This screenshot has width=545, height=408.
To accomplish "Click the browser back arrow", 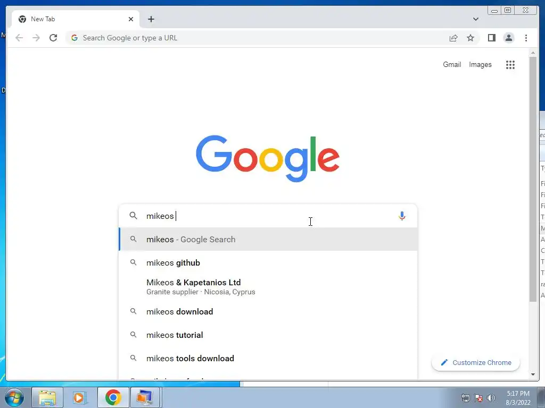I will (x=19, y=38).
